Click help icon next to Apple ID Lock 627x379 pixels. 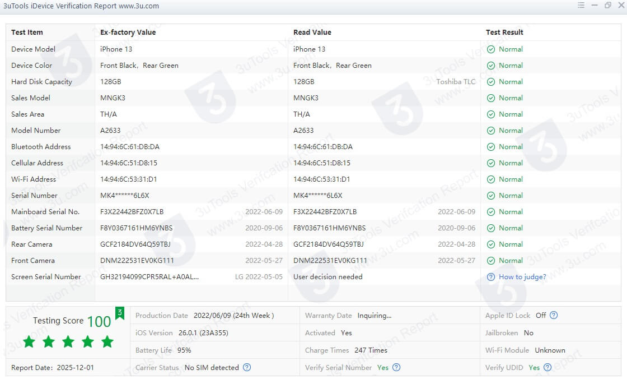[554, 315]
